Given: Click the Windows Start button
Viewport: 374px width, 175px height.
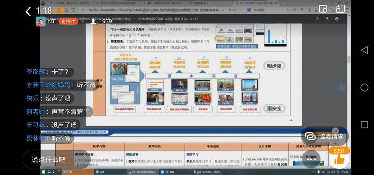Looking at the screenshot, I should pyautogui.click(x=43, y=172).
